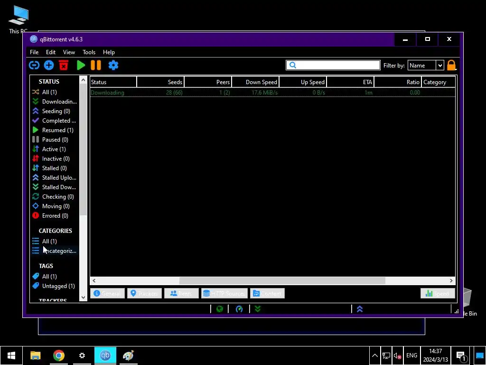
Task: Switch to the General properties tab
Action: [107, 293]
